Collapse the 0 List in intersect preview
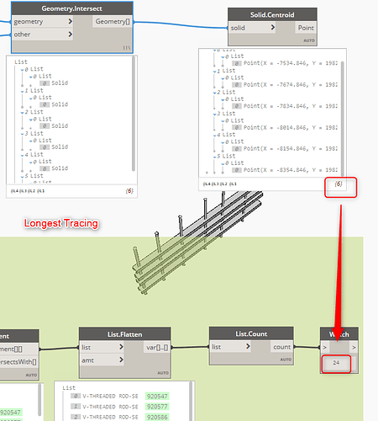Screen dimensions: 378x421 click(23, 69)
